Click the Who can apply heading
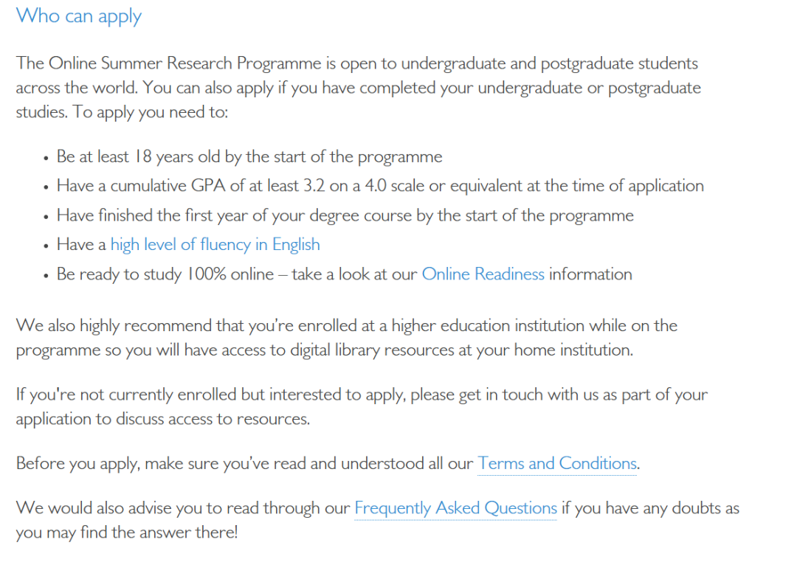Image resolution: width=797 pixels, height=565 pixels. click(x=79, y=16)
